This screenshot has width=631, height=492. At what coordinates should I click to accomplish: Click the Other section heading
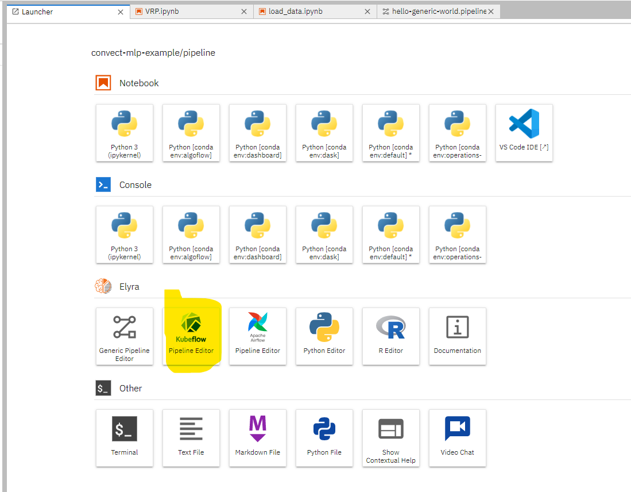130,389
